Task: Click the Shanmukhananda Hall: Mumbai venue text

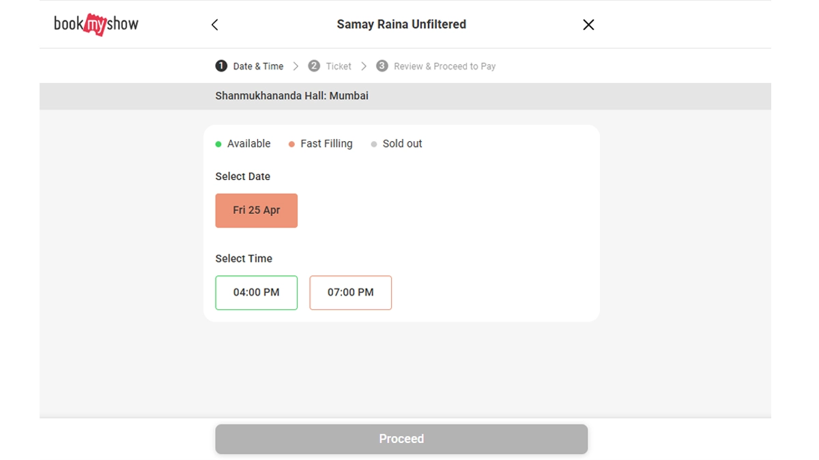Action: point(292,96)
